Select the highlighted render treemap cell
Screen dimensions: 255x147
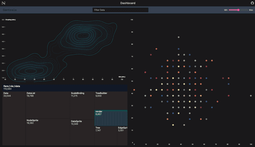111,118
